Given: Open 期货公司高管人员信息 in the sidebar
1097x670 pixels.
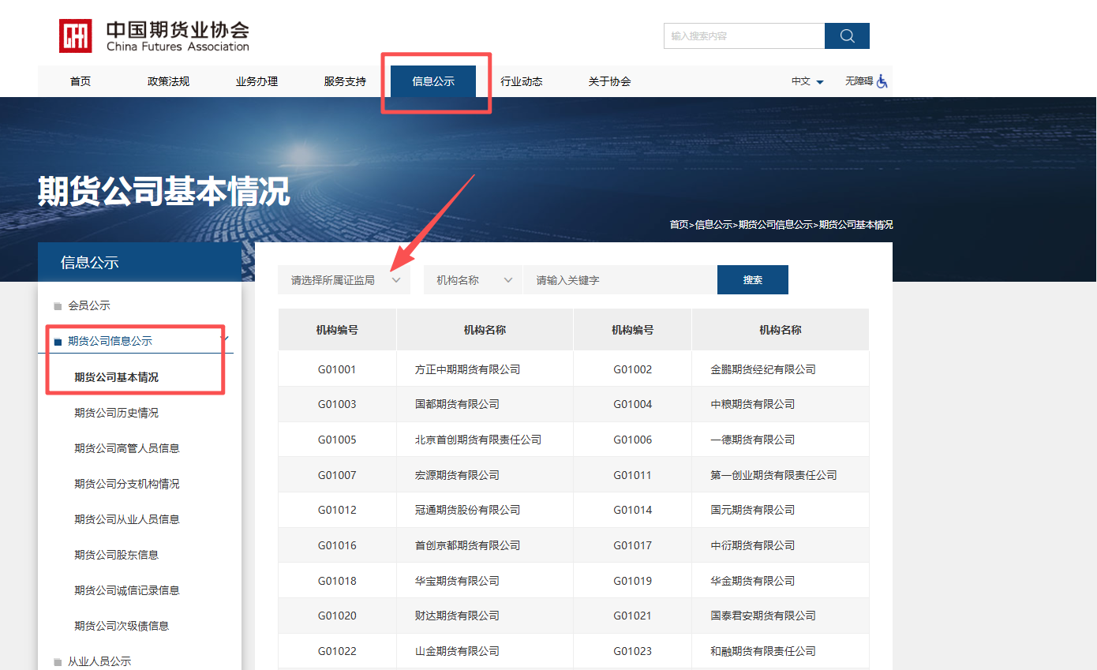Looking at the screenshot, I should point(127,448).
